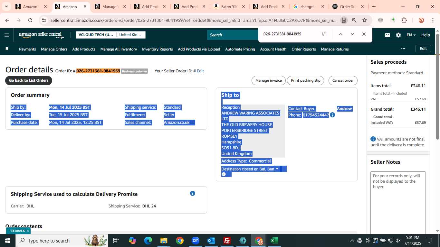440x247 pixels.
Task: Open the Chrome extensions puzzle icon
Action: point(404,20)
